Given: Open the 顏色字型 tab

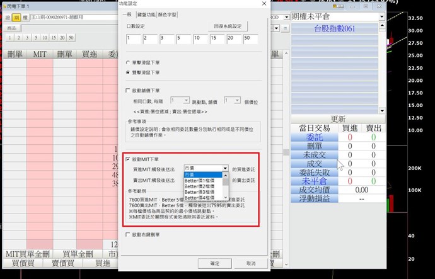Looking at the screenshot, I should pos(167,13).
